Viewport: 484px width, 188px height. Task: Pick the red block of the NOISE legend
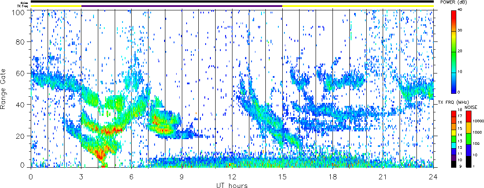click(x=468, y=116)
